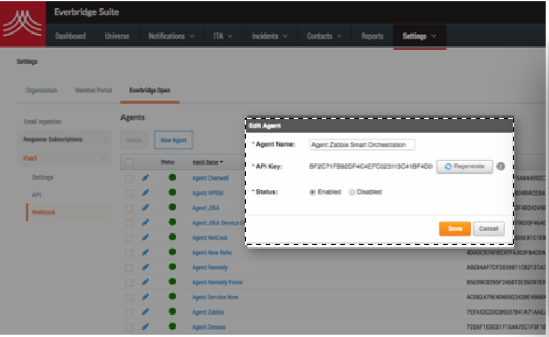Image resolution: width=549 pixels, height=337 pixels.
Task: Select the Disabled status radio button
Action: pos(352,192)
